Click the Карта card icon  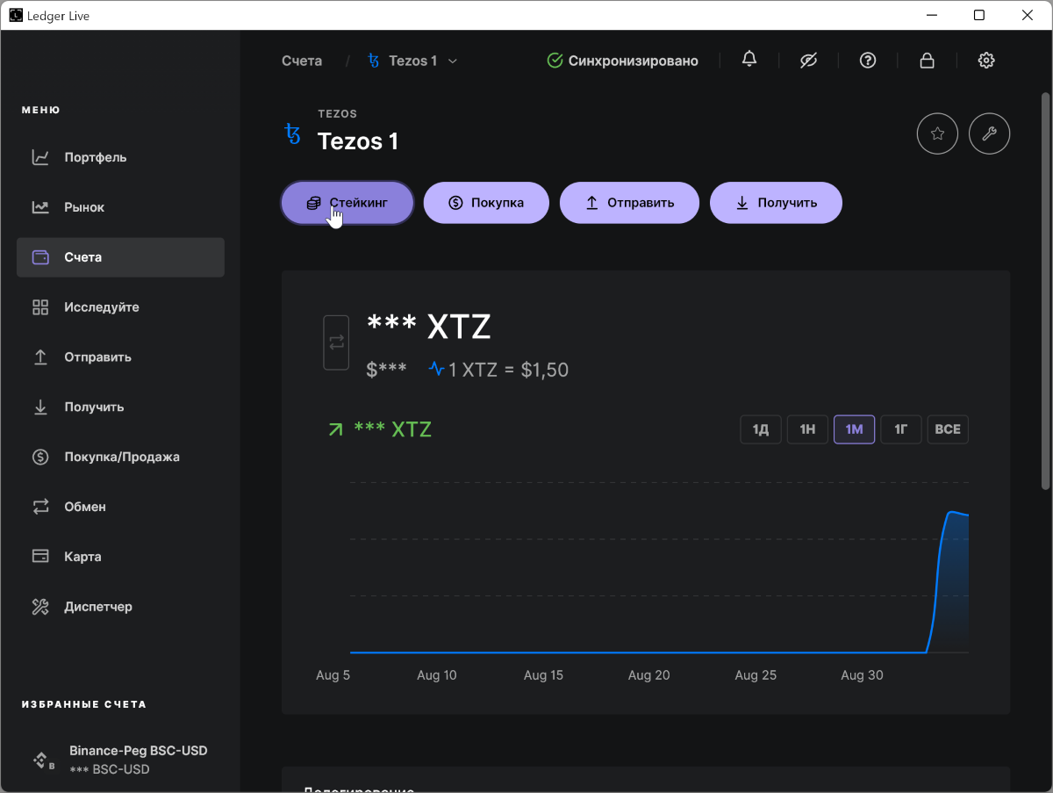[40, 557]
